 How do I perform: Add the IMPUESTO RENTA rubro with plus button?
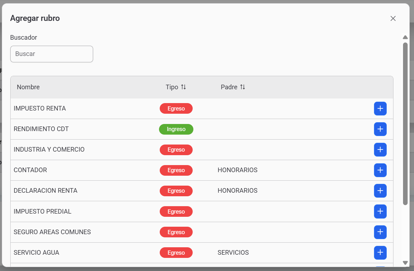(380, 108)
